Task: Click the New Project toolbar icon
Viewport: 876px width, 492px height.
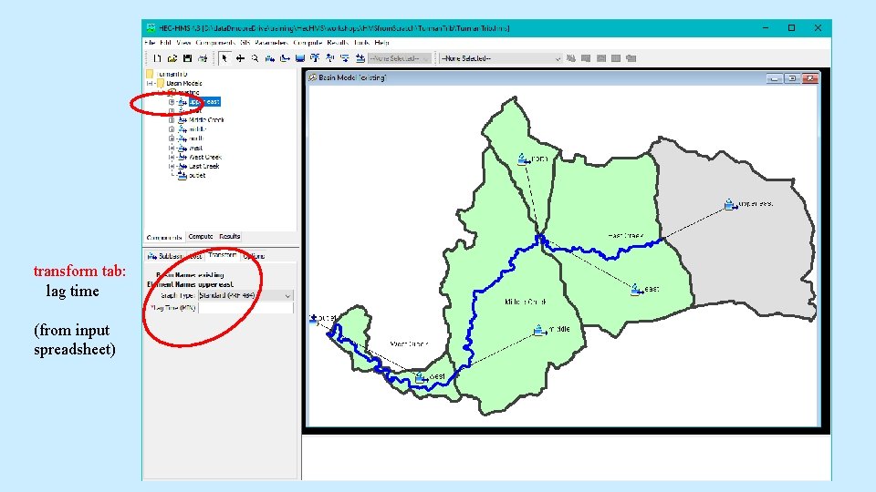Action: 158,58
